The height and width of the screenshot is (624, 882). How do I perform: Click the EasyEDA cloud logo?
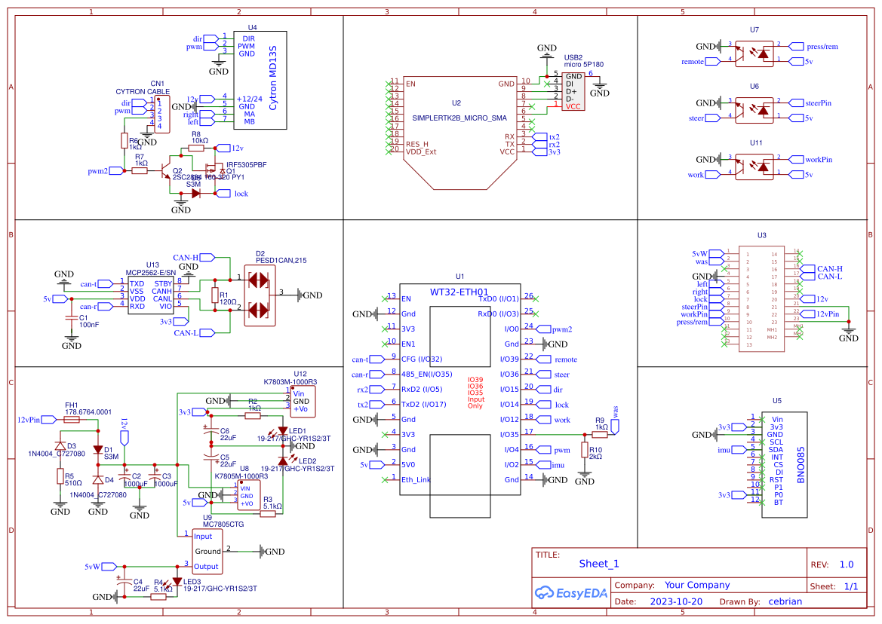[545, 592]
